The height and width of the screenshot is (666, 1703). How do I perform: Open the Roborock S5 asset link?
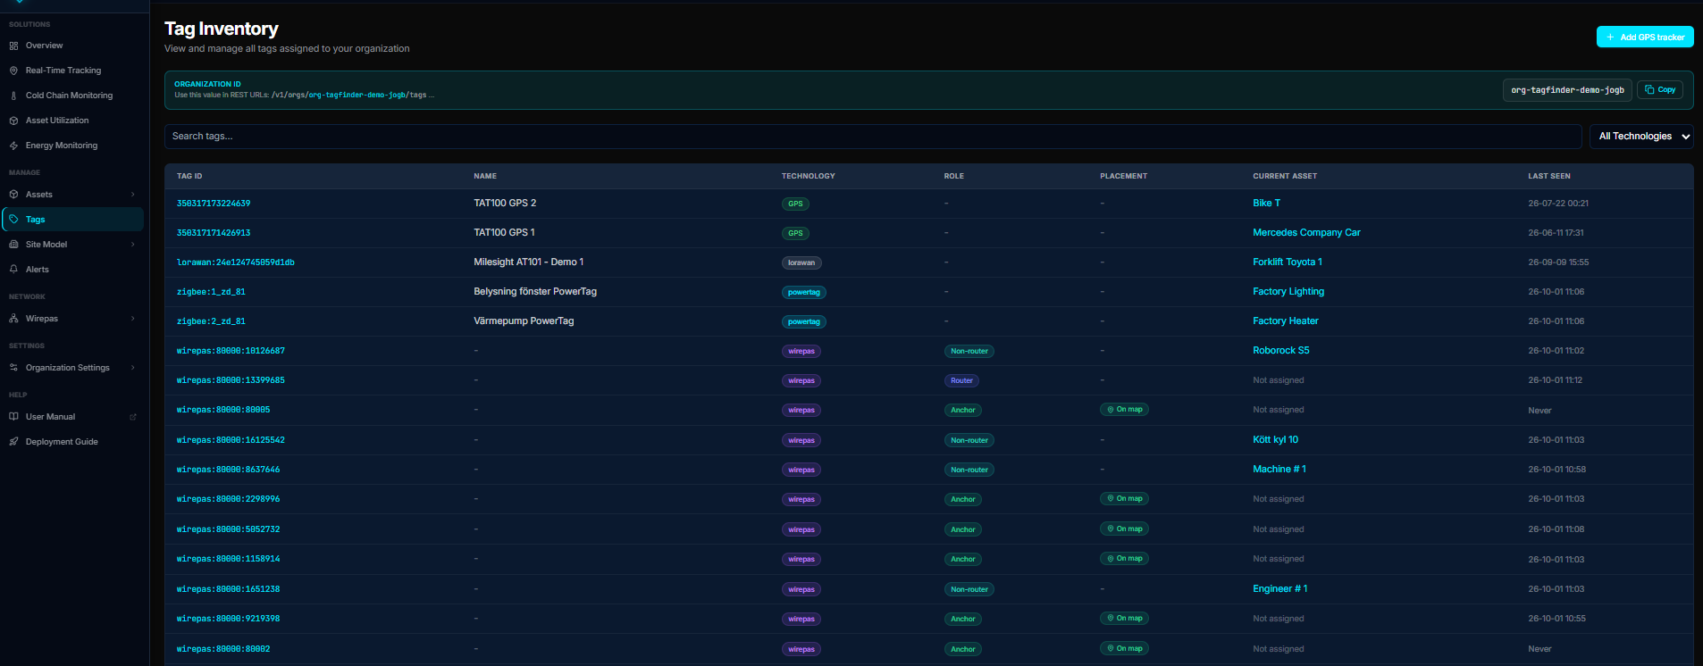pyautogui.click(x=1281, y=351)
